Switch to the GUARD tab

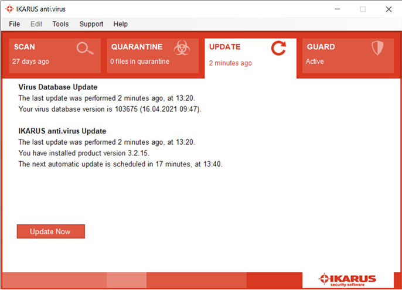[348, 56]
